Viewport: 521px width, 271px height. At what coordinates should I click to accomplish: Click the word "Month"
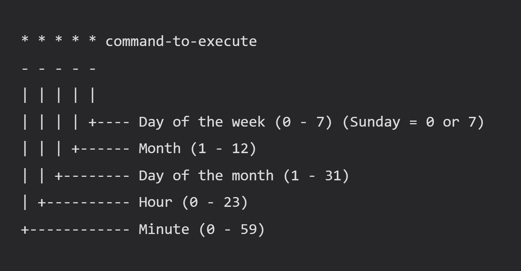160,149
